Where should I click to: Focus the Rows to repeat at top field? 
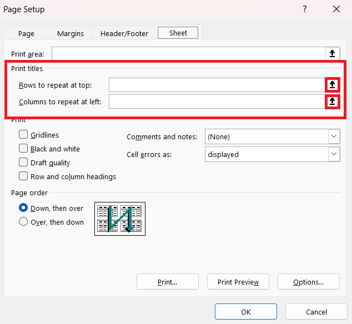pyautogui.click(x=217, y=85)
